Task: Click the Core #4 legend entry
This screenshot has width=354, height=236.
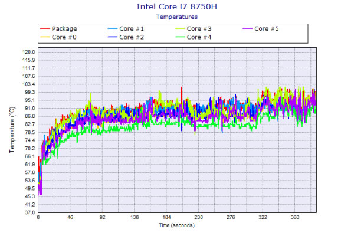Action: point(194,37)
